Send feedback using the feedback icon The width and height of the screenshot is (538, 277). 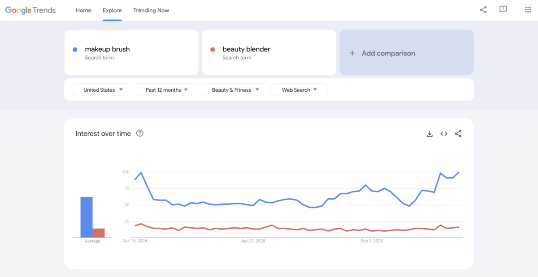[503, 9]
